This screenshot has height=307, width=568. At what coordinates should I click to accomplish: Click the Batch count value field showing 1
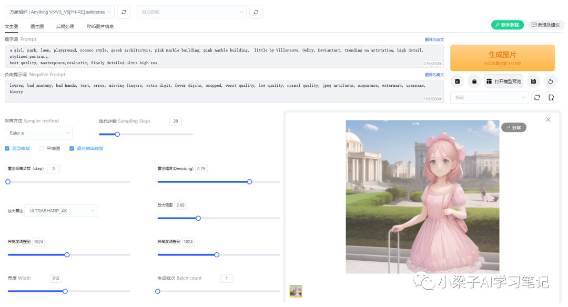(x=227, y=279)
